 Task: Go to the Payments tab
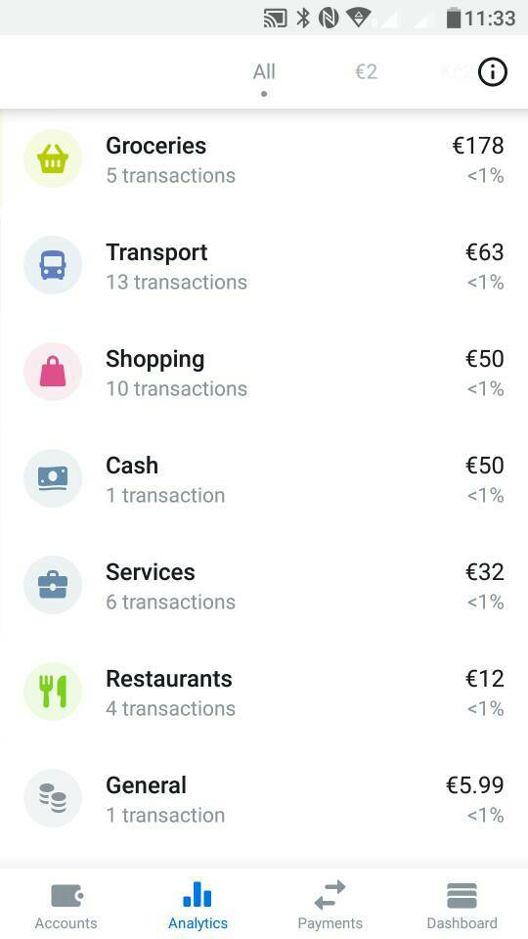(x=330, y=906)
